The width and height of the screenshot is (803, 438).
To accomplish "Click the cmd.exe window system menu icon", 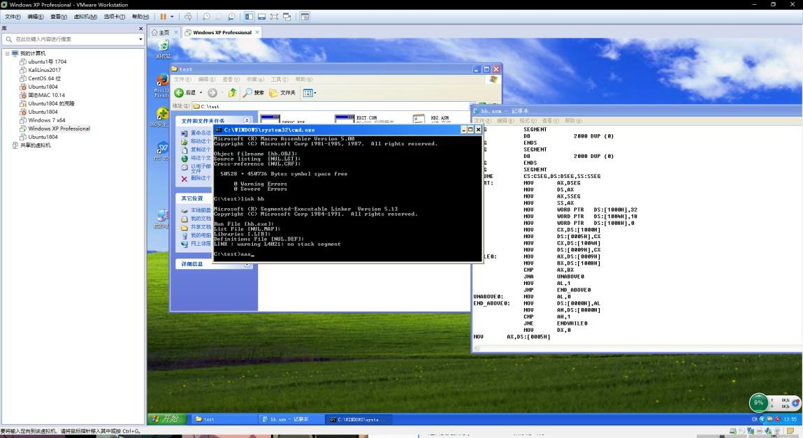I will point(218,130).
